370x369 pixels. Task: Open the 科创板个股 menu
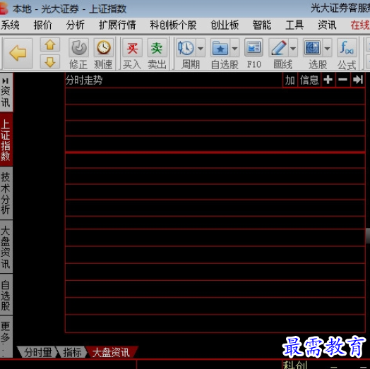coord(173,25)
